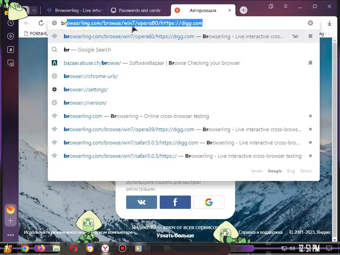Open the browser://settings/ suggestion
340x255 pixels.
point(184,90)
